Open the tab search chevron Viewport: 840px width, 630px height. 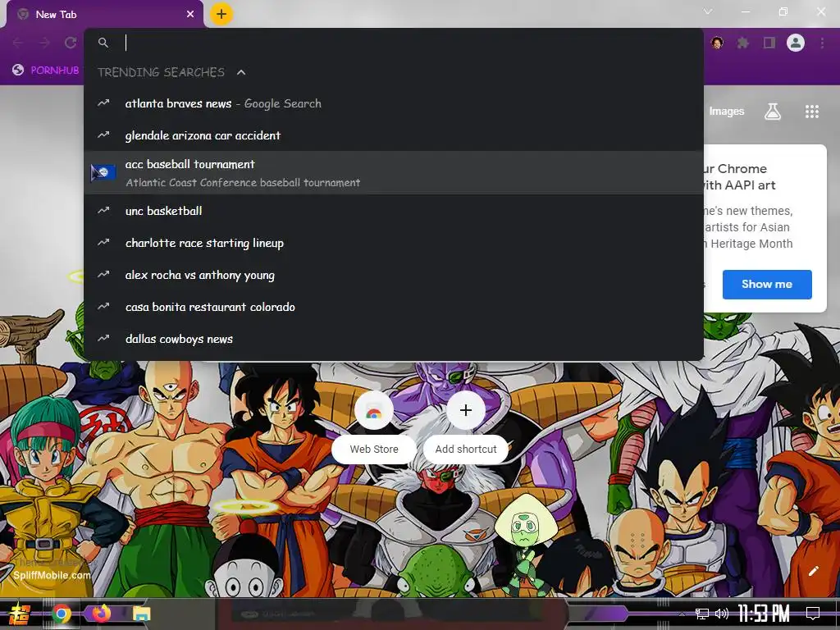(708, 11)
